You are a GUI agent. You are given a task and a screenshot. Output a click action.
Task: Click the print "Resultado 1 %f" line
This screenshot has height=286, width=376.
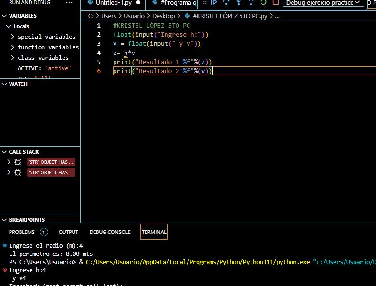163,62
